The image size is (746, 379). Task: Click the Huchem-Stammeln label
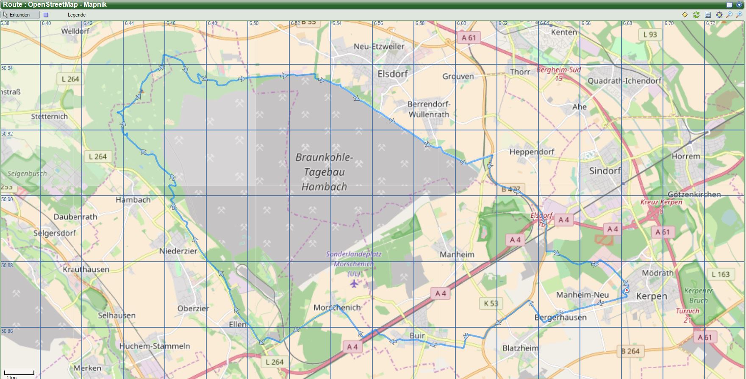click(x=155, y=346)
